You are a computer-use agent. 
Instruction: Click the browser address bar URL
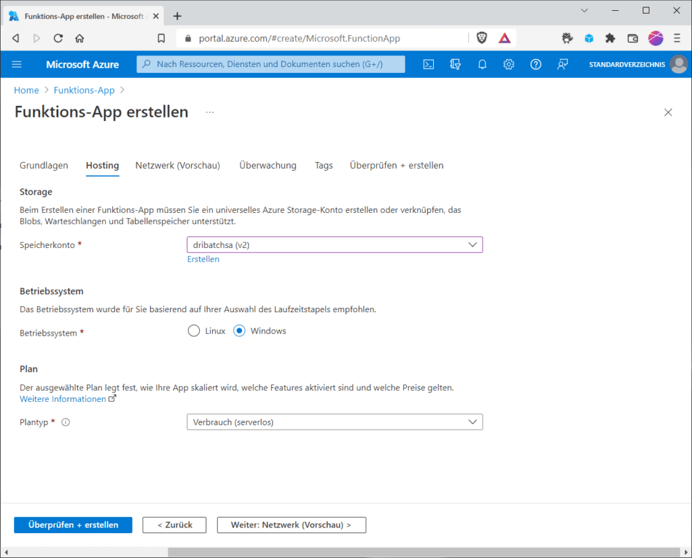tap(299, 39)
